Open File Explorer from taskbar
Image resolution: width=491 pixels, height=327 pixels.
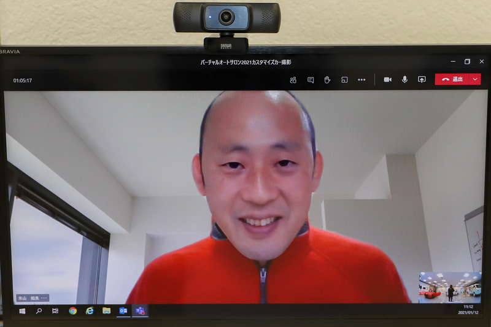[x=106, y=310]
